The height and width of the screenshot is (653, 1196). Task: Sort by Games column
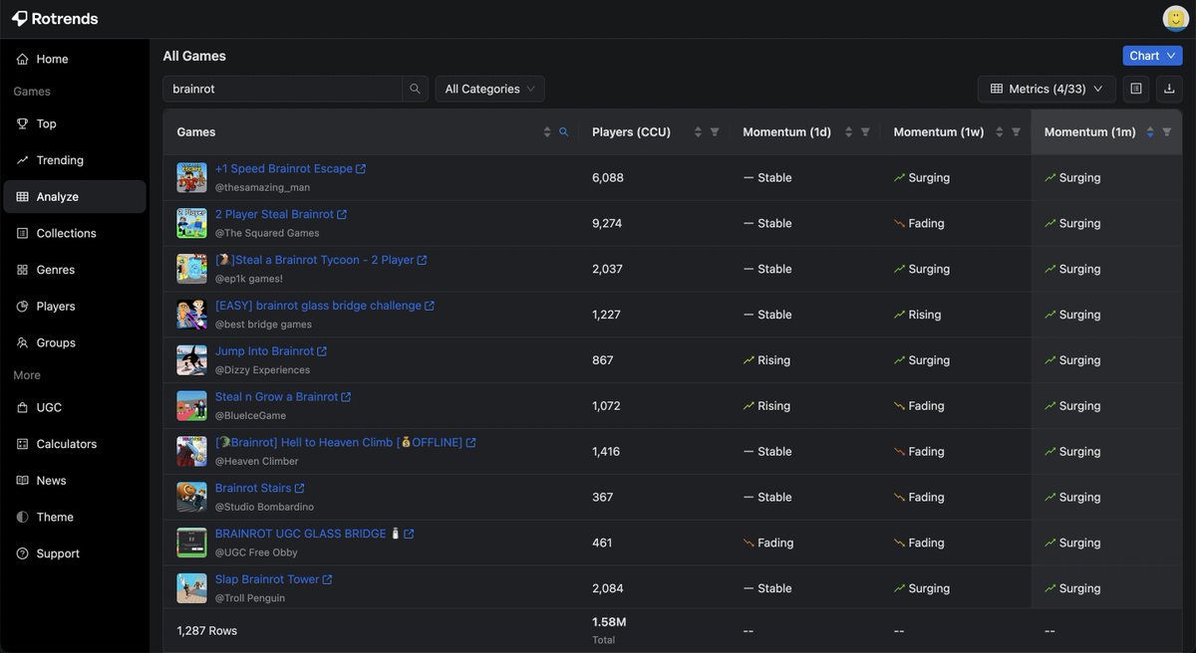pos(547,132)
